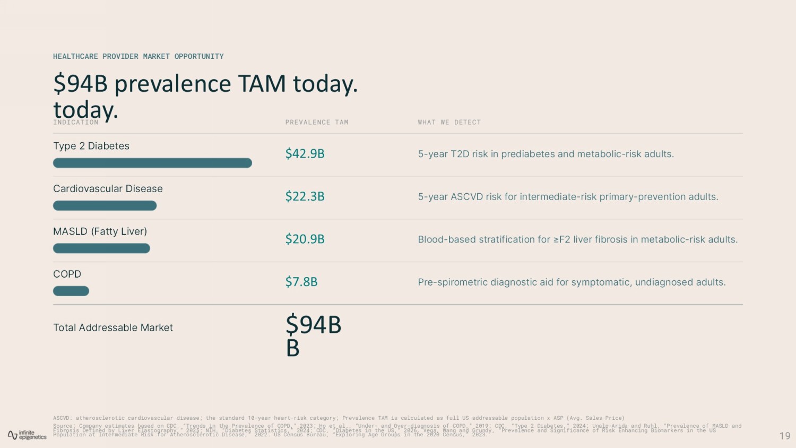Viewport: 796px width, 448px height.
Task: Click the 5-year T2D risk description
Action: (546, 154)
